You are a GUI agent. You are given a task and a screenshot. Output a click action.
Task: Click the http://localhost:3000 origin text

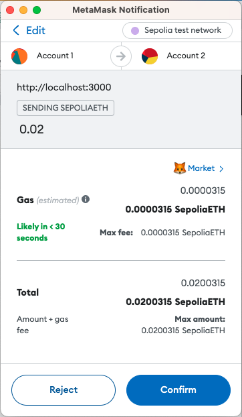pyautogui.click(x=64, y=87)
